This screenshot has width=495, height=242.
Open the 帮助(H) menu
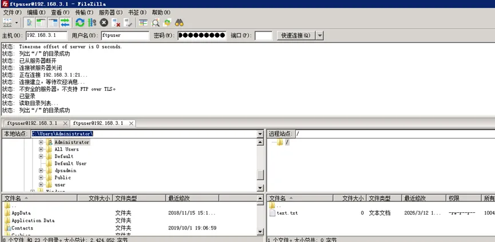pyautogui.click(x=161, y=13)
